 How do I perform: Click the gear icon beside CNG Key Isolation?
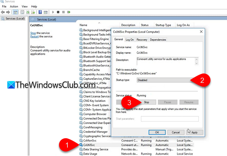click(x=81, y=101)
